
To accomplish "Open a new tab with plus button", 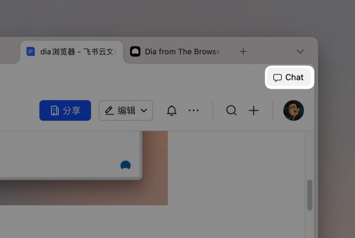I will point(243,52).
